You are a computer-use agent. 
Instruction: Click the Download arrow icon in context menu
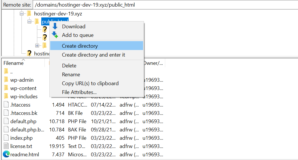click(55, 26)
